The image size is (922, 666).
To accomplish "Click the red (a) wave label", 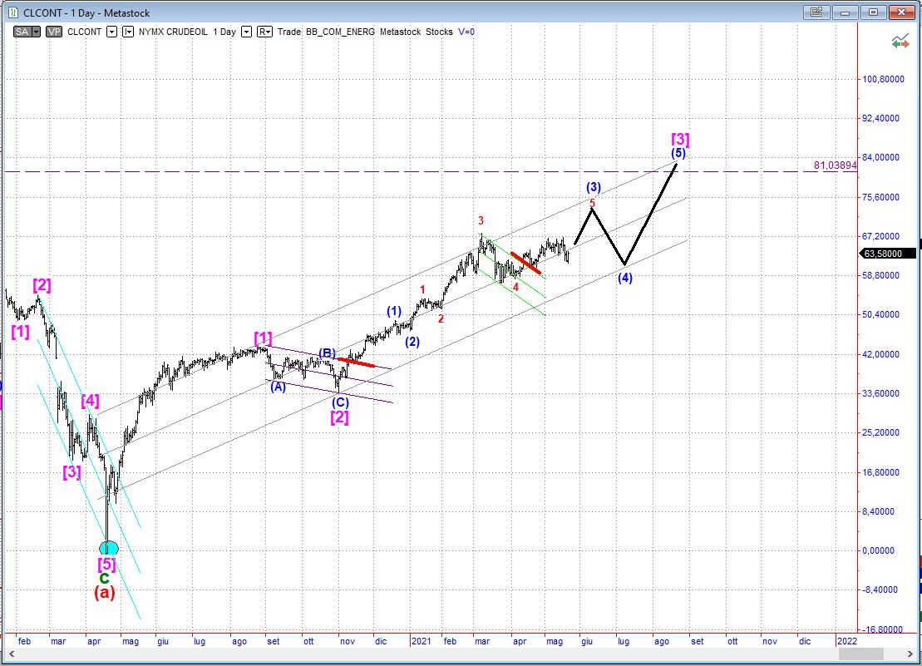I will tap(105, 592).
